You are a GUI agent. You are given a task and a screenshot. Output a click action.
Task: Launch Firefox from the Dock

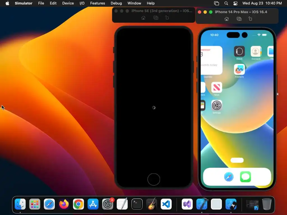[64, 204]
